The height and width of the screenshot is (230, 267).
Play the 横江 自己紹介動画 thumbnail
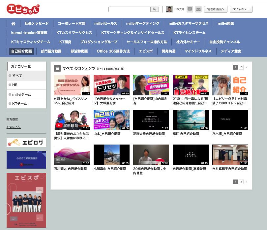coord(191,120)
